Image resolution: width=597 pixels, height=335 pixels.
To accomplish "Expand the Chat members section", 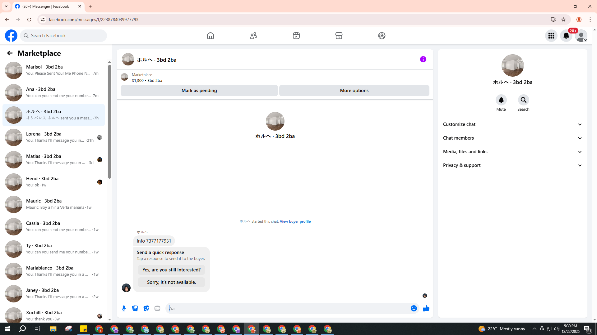I will click(x=512, y=138).
